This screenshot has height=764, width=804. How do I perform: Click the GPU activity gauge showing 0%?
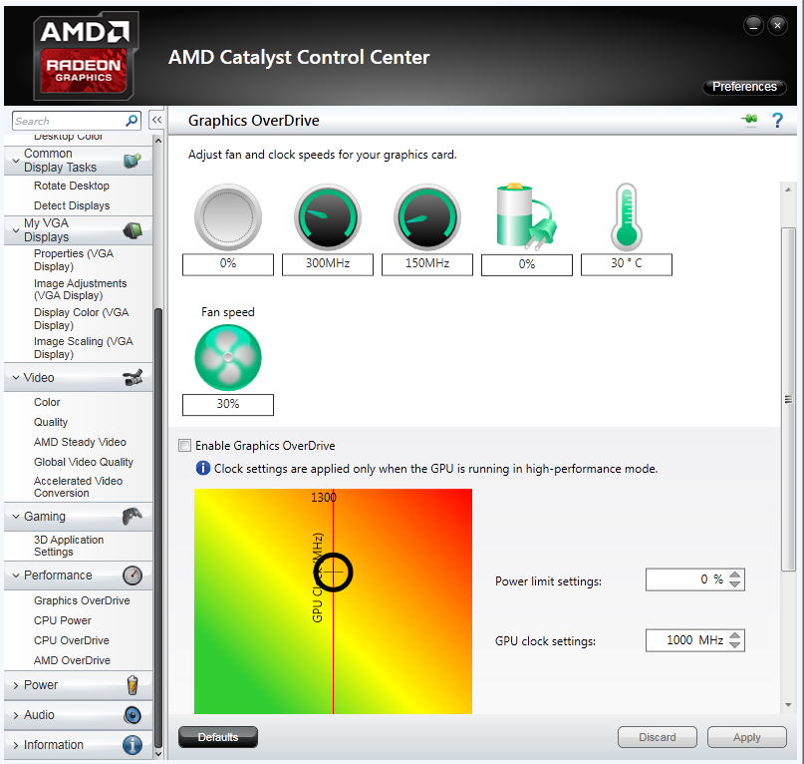228,217
